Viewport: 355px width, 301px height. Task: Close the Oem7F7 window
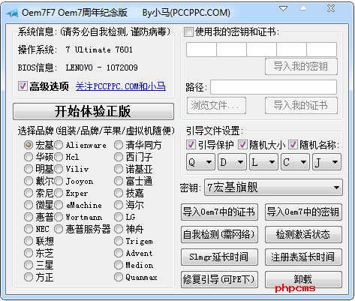click(331, 8)
